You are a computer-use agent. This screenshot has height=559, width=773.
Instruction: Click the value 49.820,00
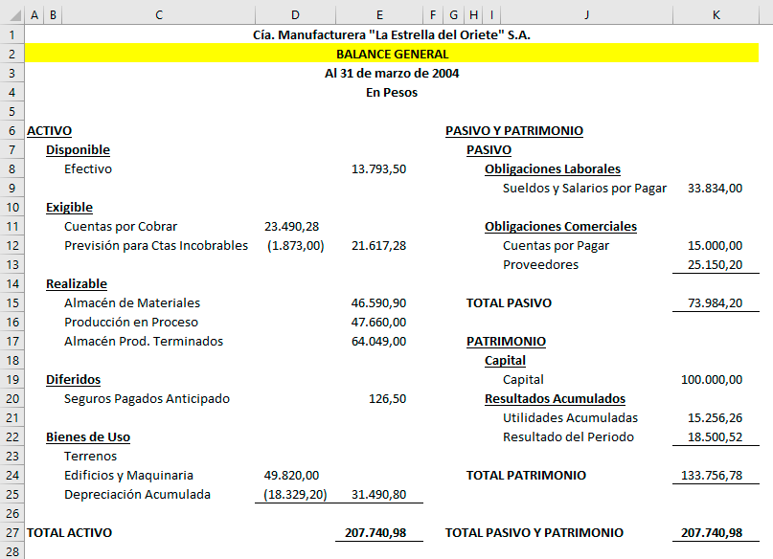[291, 476]
